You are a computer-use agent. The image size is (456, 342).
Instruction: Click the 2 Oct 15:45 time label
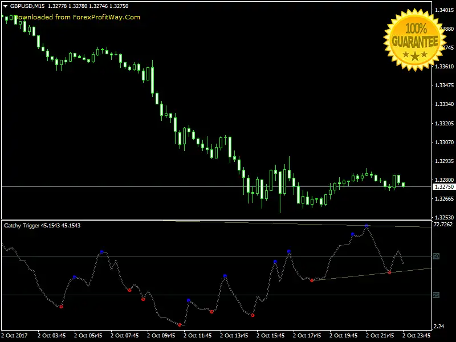pos(270,336)
